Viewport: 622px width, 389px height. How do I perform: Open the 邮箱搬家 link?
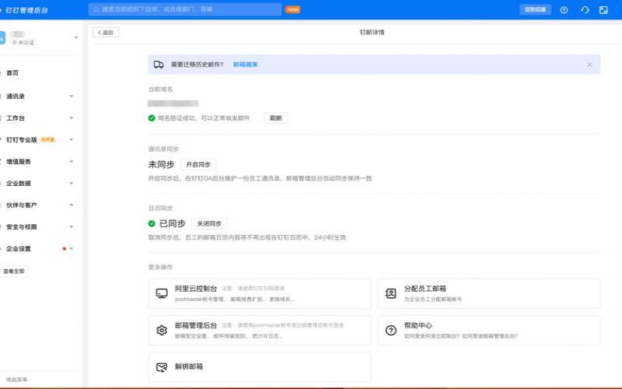click(246, 65)
